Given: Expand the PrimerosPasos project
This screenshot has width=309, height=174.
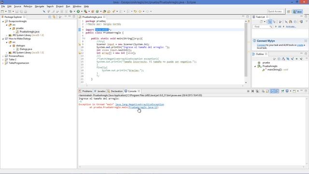Looking at the screenshot, I should (x=3, y=56).
